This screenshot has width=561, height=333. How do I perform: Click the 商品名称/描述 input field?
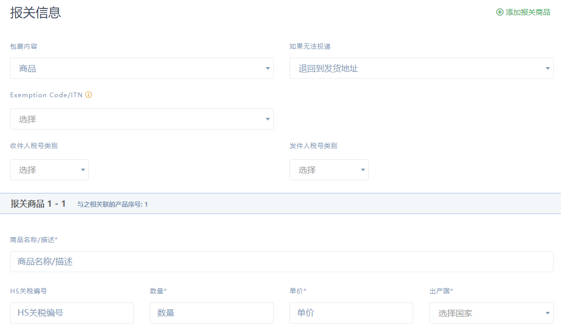point(282,262)
